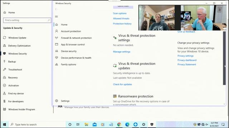Click the 'Security intelligence is up to date.' text
The height and width of the screenshot is (128, 229).
point(132,73)
